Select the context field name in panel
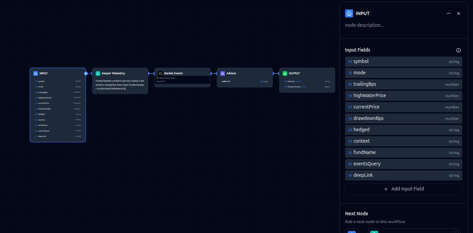 361,141
